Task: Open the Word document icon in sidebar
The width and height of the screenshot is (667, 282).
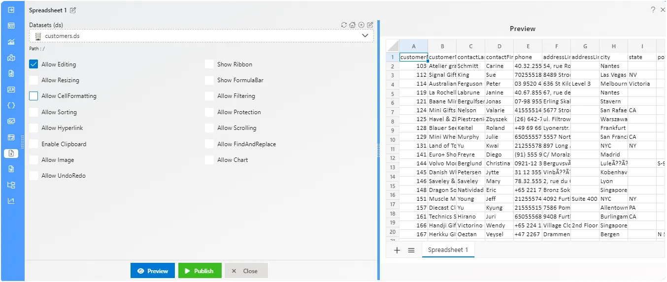Action: pos(11,169)
